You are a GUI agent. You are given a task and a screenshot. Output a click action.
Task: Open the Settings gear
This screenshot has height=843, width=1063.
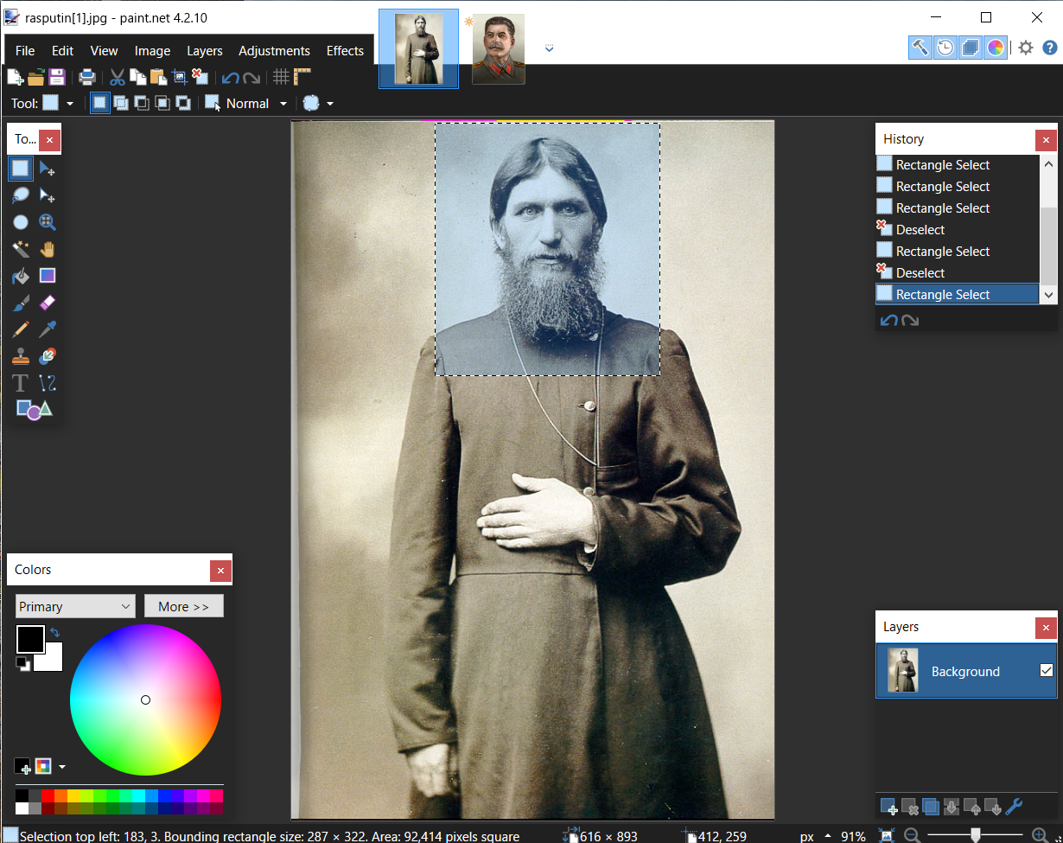pyautogui.click(x=1025, y=48)
